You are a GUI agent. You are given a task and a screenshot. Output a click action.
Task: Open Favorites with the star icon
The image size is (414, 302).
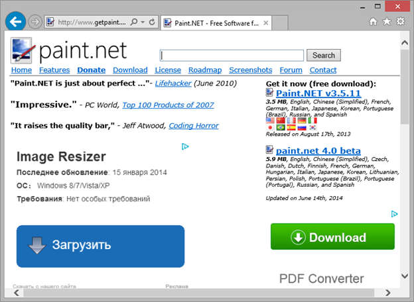point(386,22)
